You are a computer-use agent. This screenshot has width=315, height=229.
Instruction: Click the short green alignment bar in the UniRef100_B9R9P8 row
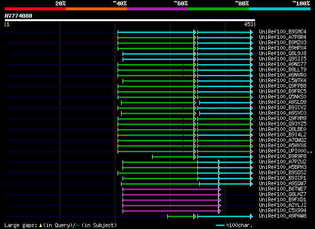tap(173, 157)
